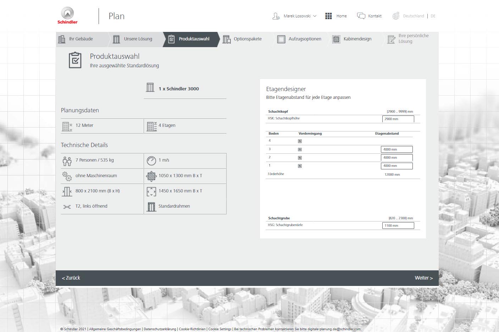Viewport: 499px width, 332px height.
Task: Click the Home grid icon
Action: [328, 16]
